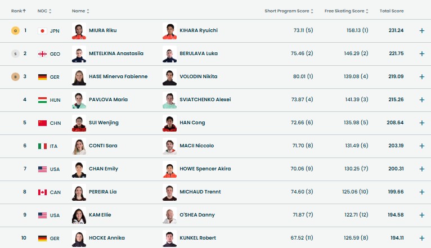This screenshot has width=431, height=248.
Task: Expand the MIURA Riku row details
Action: 421,30
